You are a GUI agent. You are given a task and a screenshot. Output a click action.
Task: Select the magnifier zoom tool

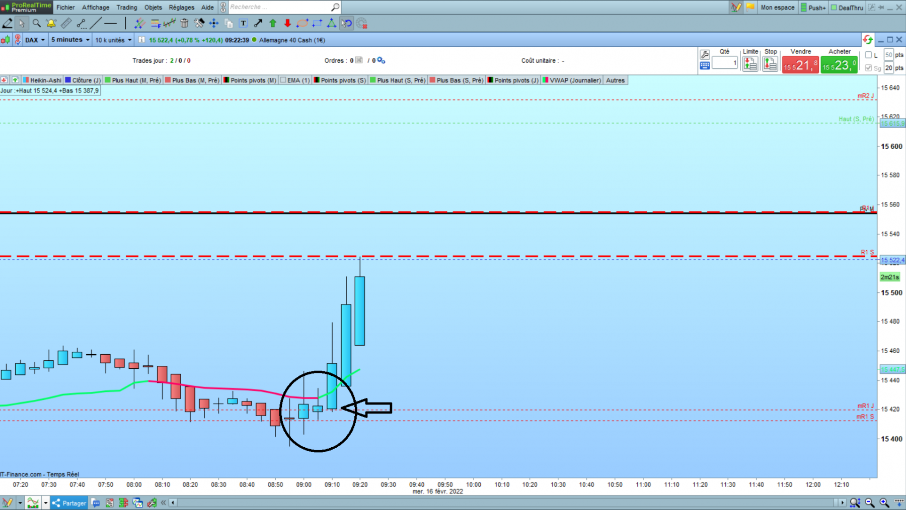36,23
